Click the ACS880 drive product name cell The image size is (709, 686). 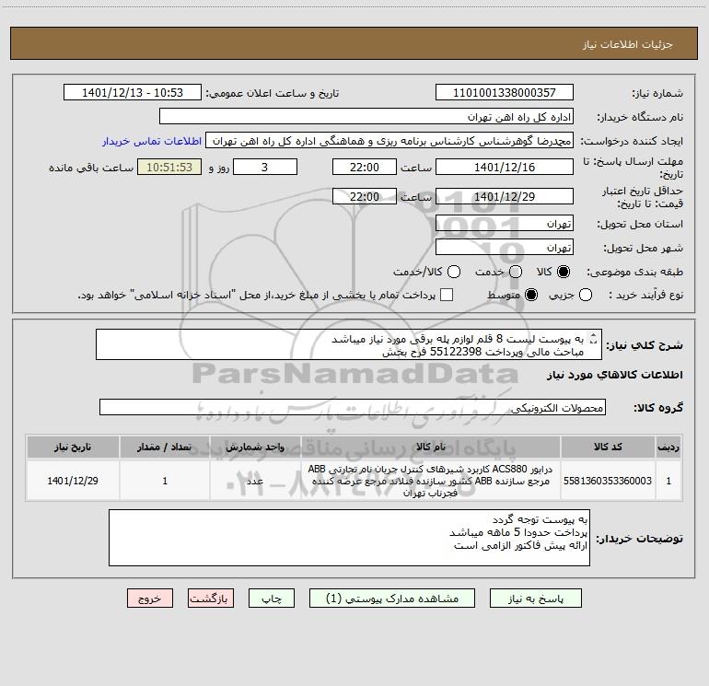pyautogui.click(x=431, y=481)
